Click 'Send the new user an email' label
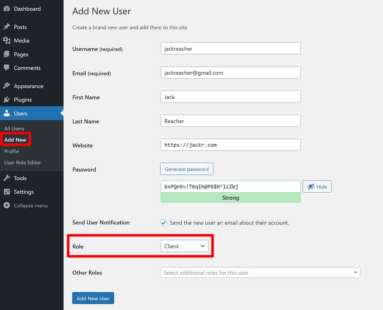Image resolution: width=383 pixels, height=310 pixels. point(229,222)
